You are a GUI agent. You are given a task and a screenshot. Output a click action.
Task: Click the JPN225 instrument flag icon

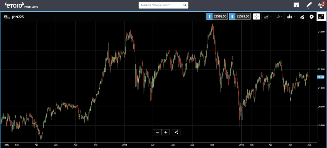pos(6,17)
